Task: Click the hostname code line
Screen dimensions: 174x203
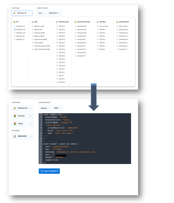Action: pos(71,152)
